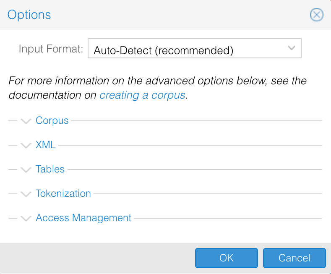
Task: Expand the Tokenization section label
Action: (63, 193)
